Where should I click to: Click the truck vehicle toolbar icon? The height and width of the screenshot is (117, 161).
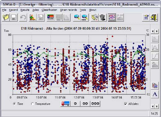click(50, 17)
